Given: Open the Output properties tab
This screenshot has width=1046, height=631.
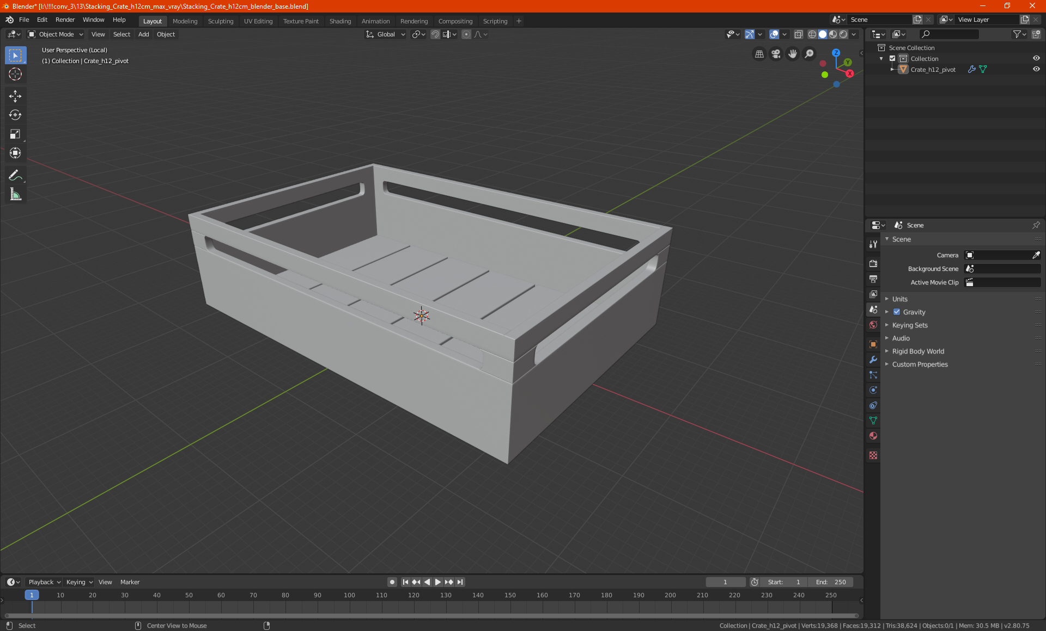Looking at the screenshot, I should 873,279.
